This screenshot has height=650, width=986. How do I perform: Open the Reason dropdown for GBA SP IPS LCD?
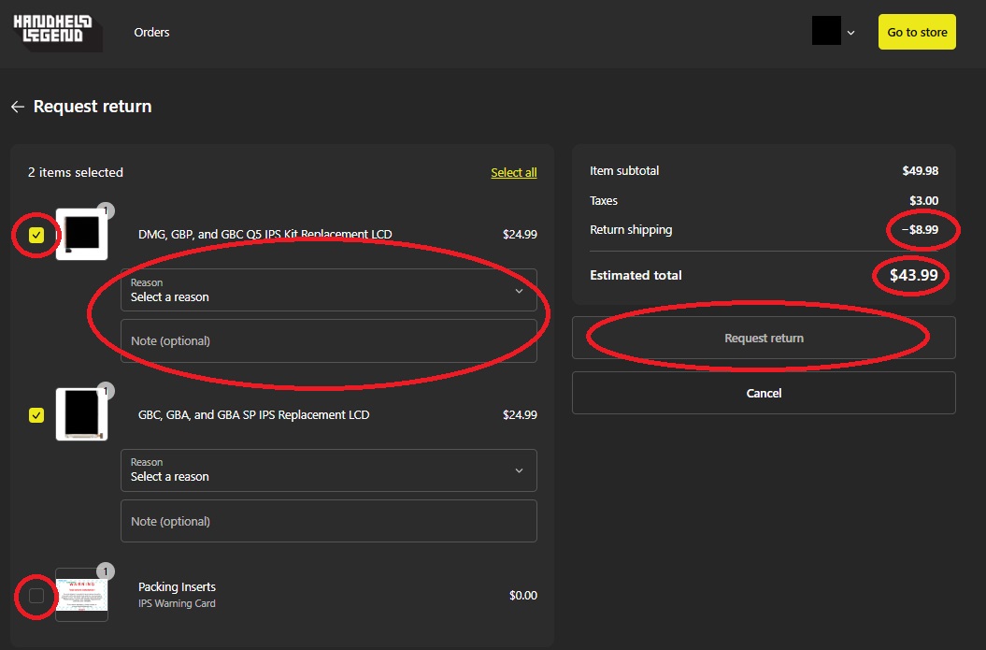tap(329, 470)
